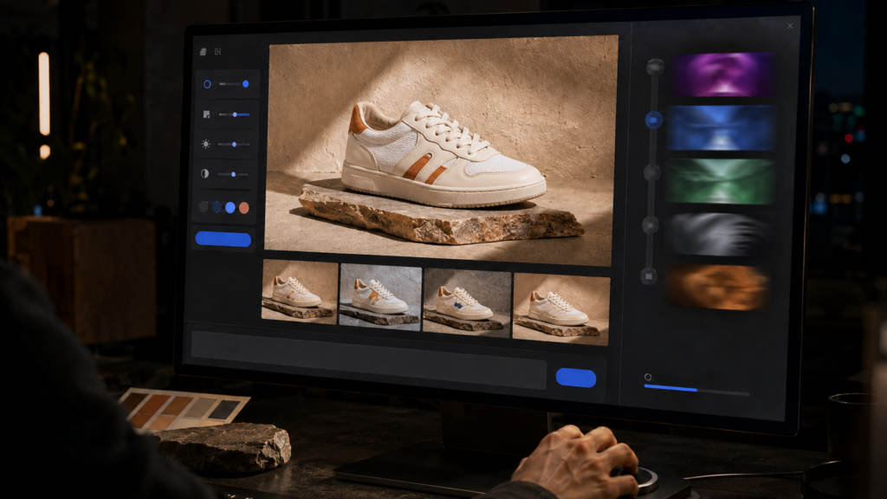The height and width of the screenshot is (499, 887).
Task: Select the first sneaker thumbnail with beige background
Action: coord(300,292)
